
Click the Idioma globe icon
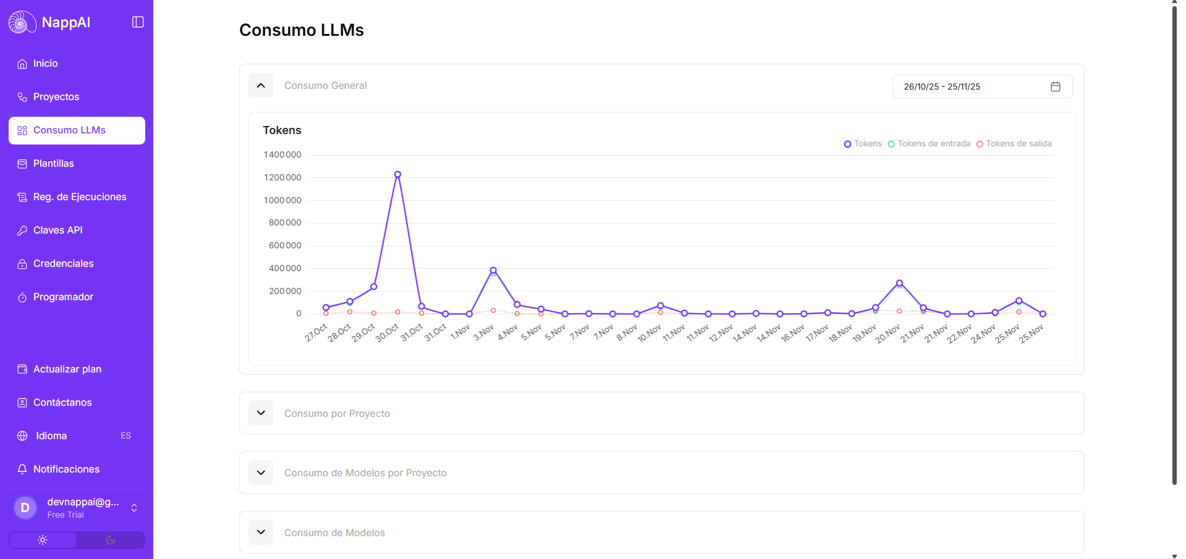[22, 436]
